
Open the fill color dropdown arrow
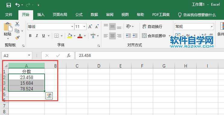pyautogui.click(x=74, y=36)
